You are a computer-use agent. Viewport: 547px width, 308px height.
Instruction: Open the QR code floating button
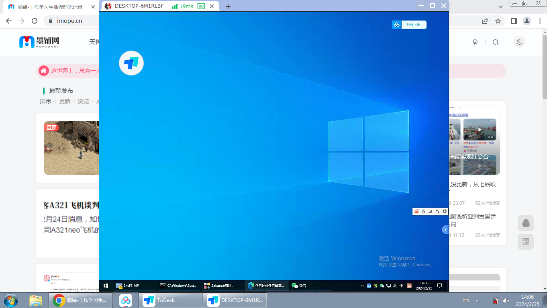click(525, 241)
